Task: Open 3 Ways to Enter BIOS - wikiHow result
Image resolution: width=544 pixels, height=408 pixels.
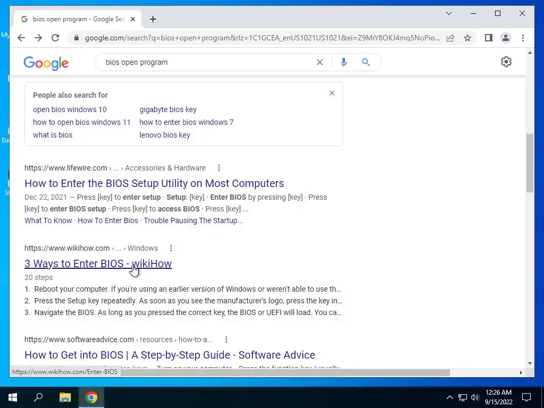Action: tap(98, 263)
